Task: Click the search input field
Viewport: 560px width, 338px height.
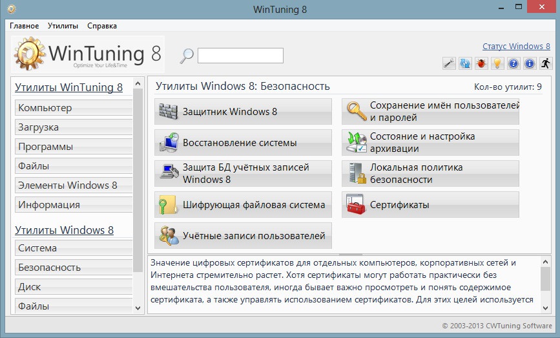Action: click(x=240, y=56)
